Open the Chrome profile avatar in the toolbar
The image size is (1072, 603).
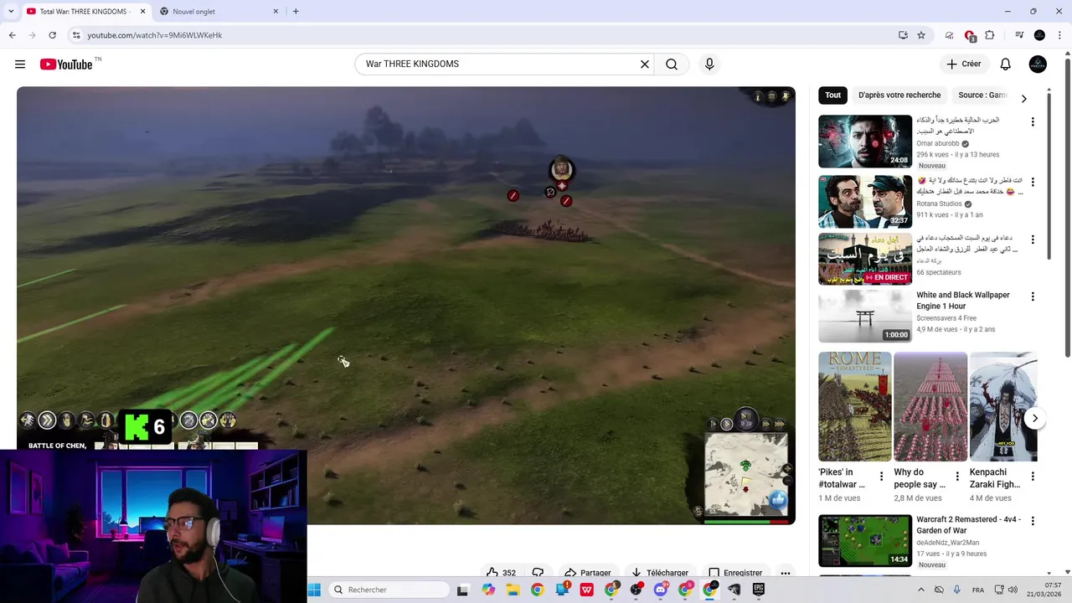point(1039,35)
